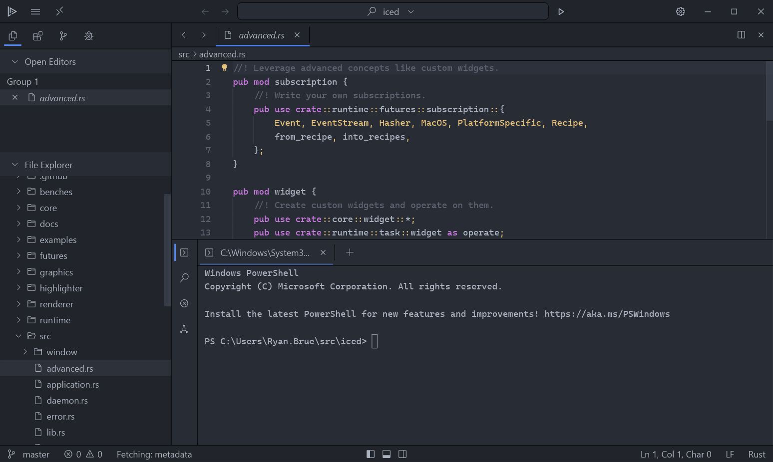Open the hamburger menu in title bar

(35, 11)
